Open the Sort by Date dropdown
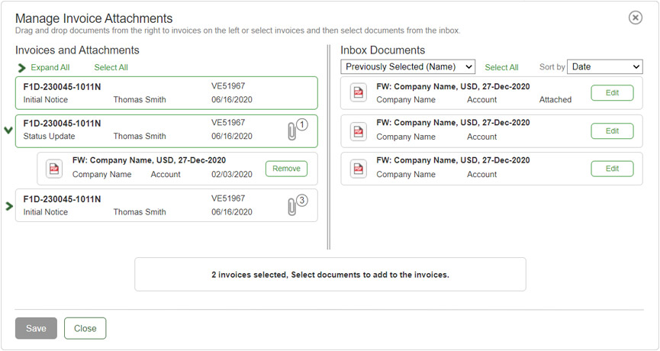 (x=606, y=67)
